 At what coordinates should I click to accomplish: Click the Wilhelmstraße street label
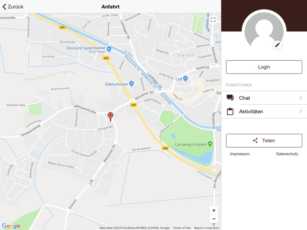[x=132, y=17]
